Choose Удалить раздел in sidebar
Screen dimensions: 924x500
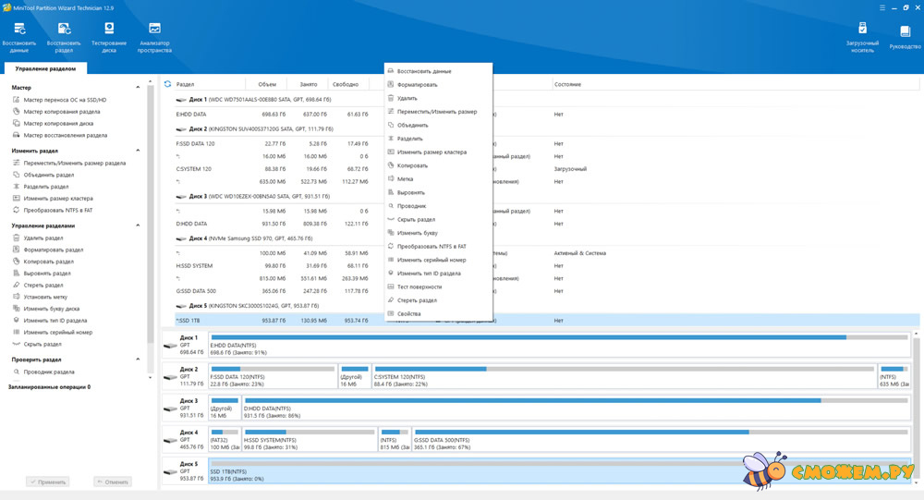point(43,238)
